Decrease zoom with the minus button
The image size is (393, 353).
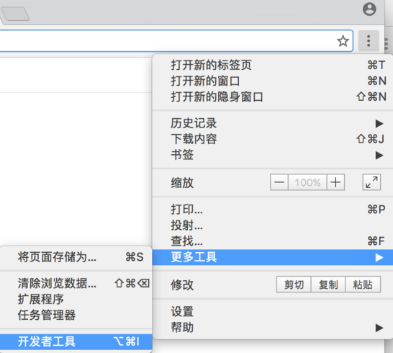point(279,182)
